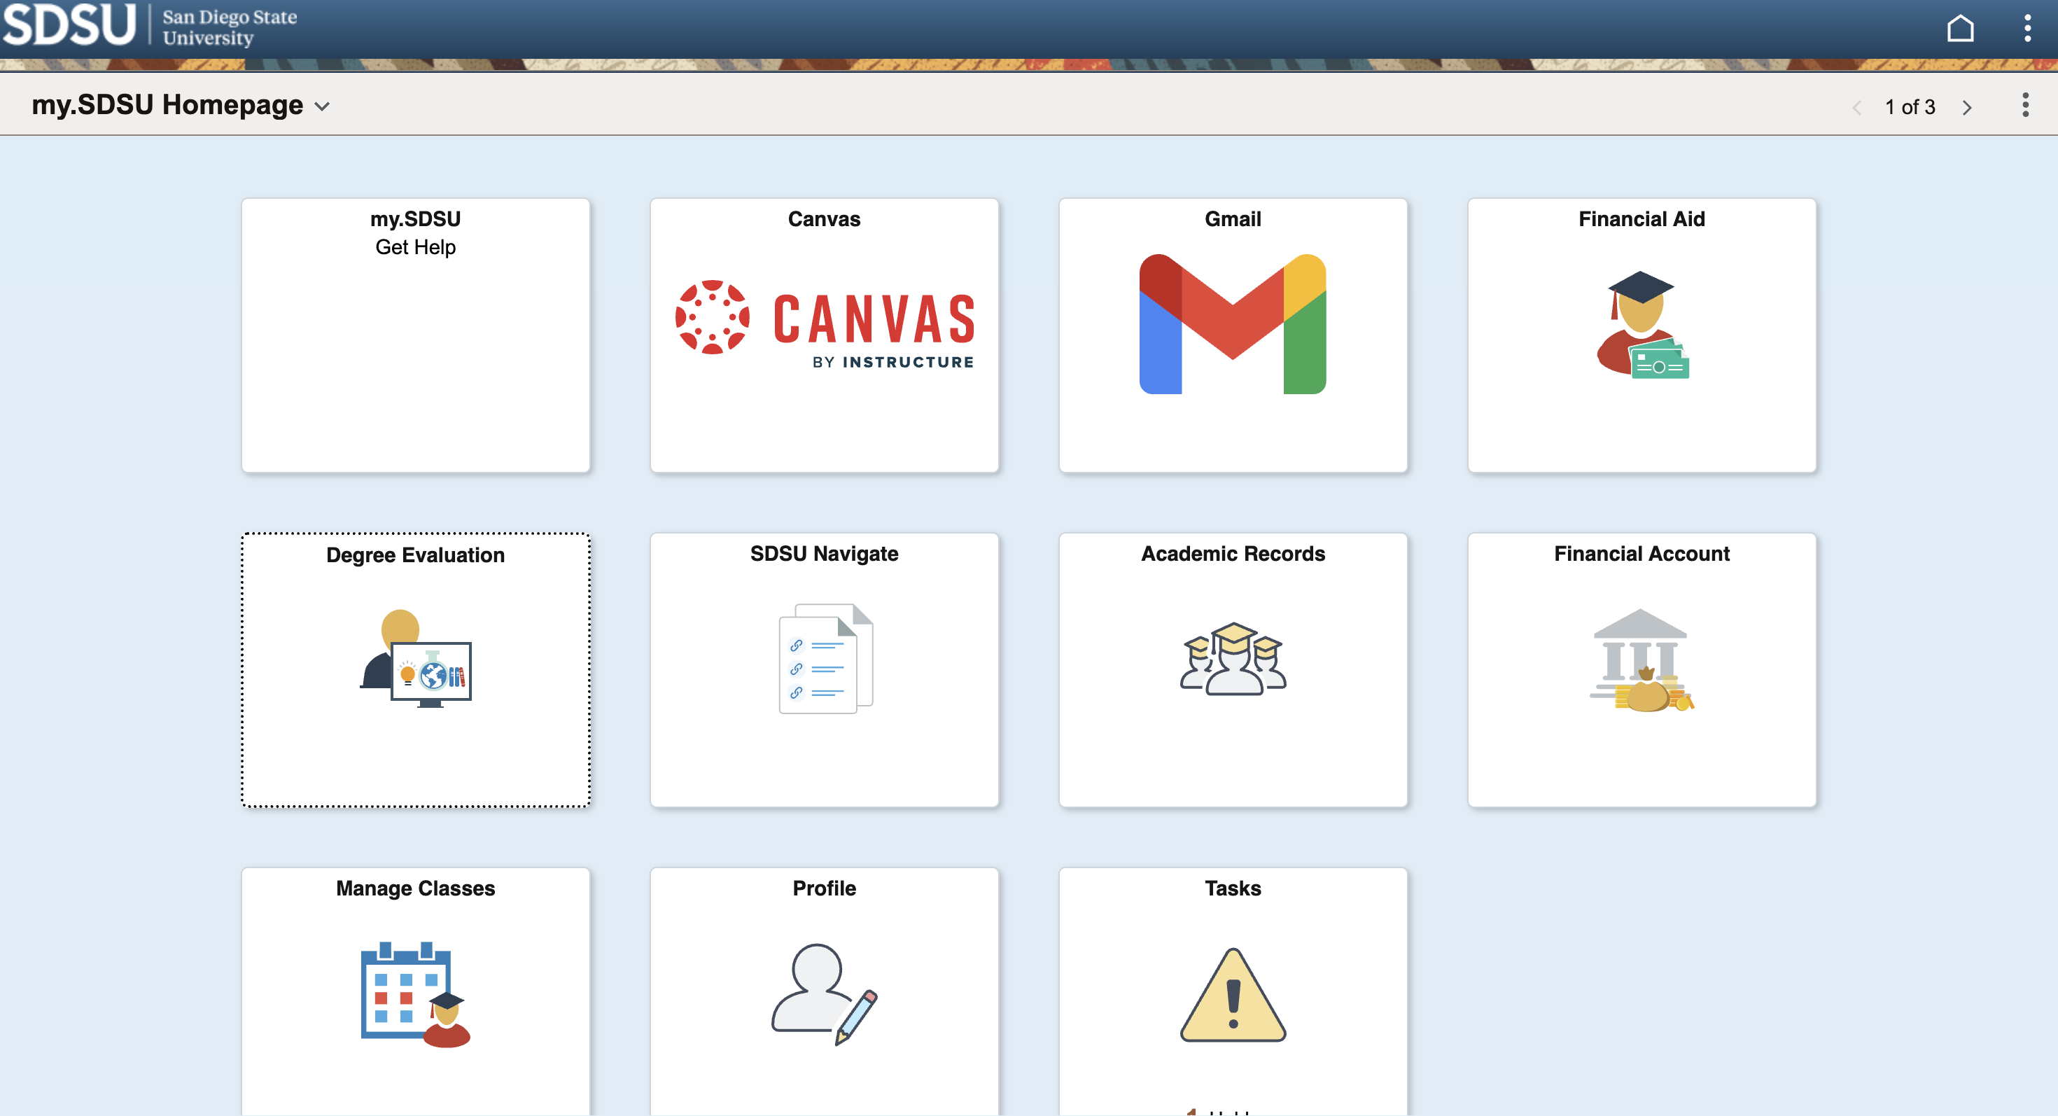The width and height of the screenshot is (2058, 1116).
Task: Open the top banner kebab menu
Action: (2026, 29)
